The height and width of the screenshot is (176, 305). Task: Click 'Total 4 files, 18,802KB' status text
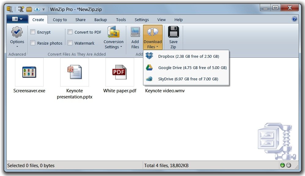point(166,166)
